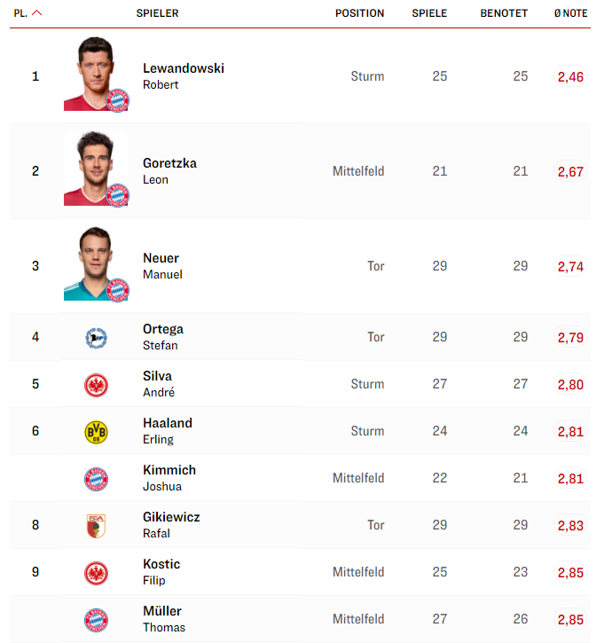Click Eintracht Frankfurt crest beside Silva
The width and height of the screenshot is (604, 643).
pyautogui.click(x=96, y=386)
